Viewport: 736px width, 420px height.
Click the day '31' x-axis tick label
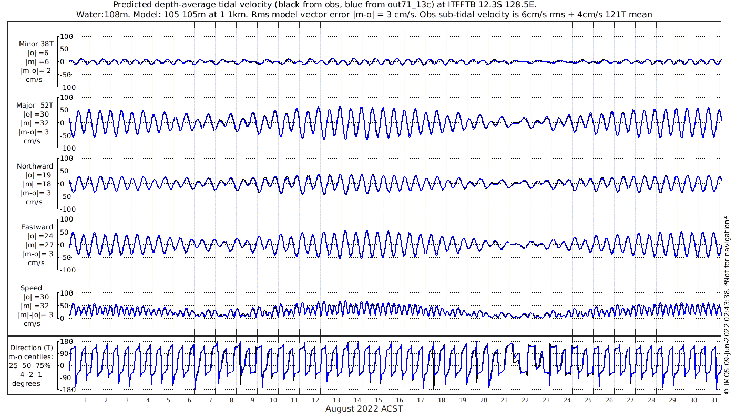[714, 400]
